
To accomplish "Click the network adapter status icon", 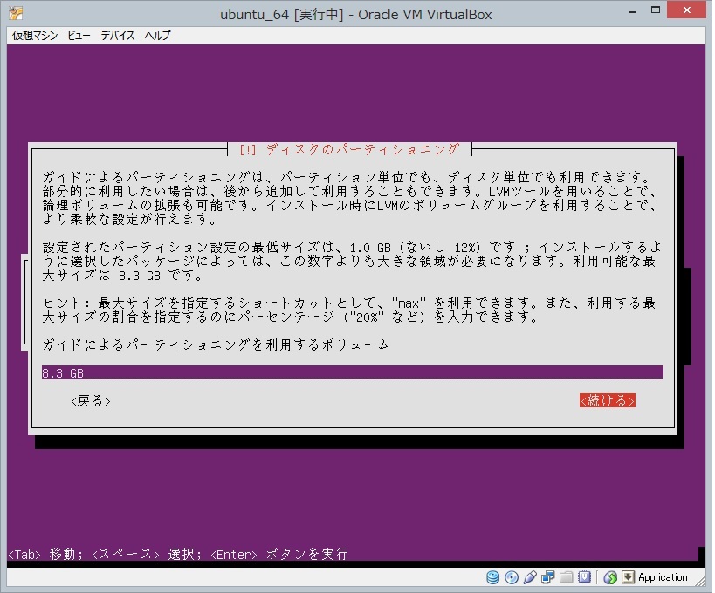I will (547, 577).
